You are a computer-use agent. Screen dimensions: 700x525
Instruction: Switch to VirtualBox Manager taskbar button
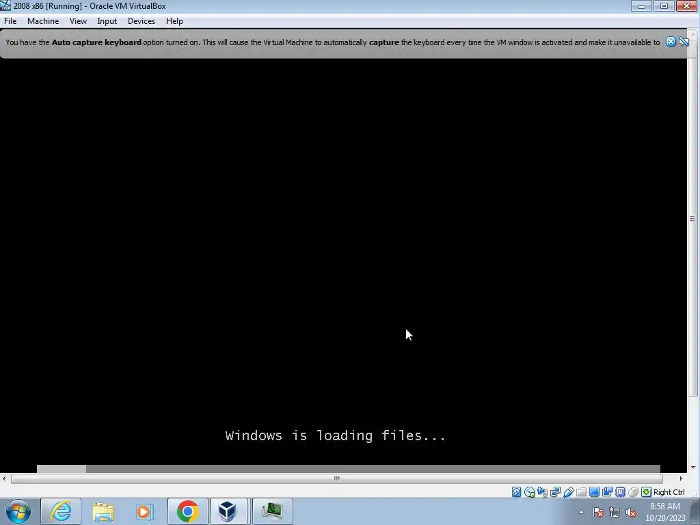(x=228, y=511)
